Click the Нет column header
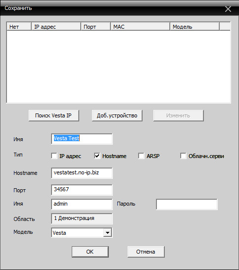Image resolution: width=239 pixels, height=270 pixels. 19,27
